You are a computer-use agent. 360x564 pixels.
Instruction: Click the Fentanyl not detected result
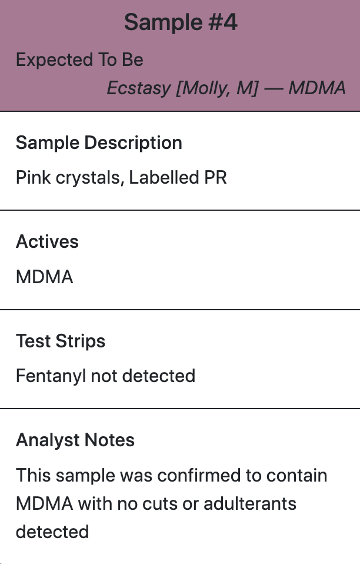point(106,376)
